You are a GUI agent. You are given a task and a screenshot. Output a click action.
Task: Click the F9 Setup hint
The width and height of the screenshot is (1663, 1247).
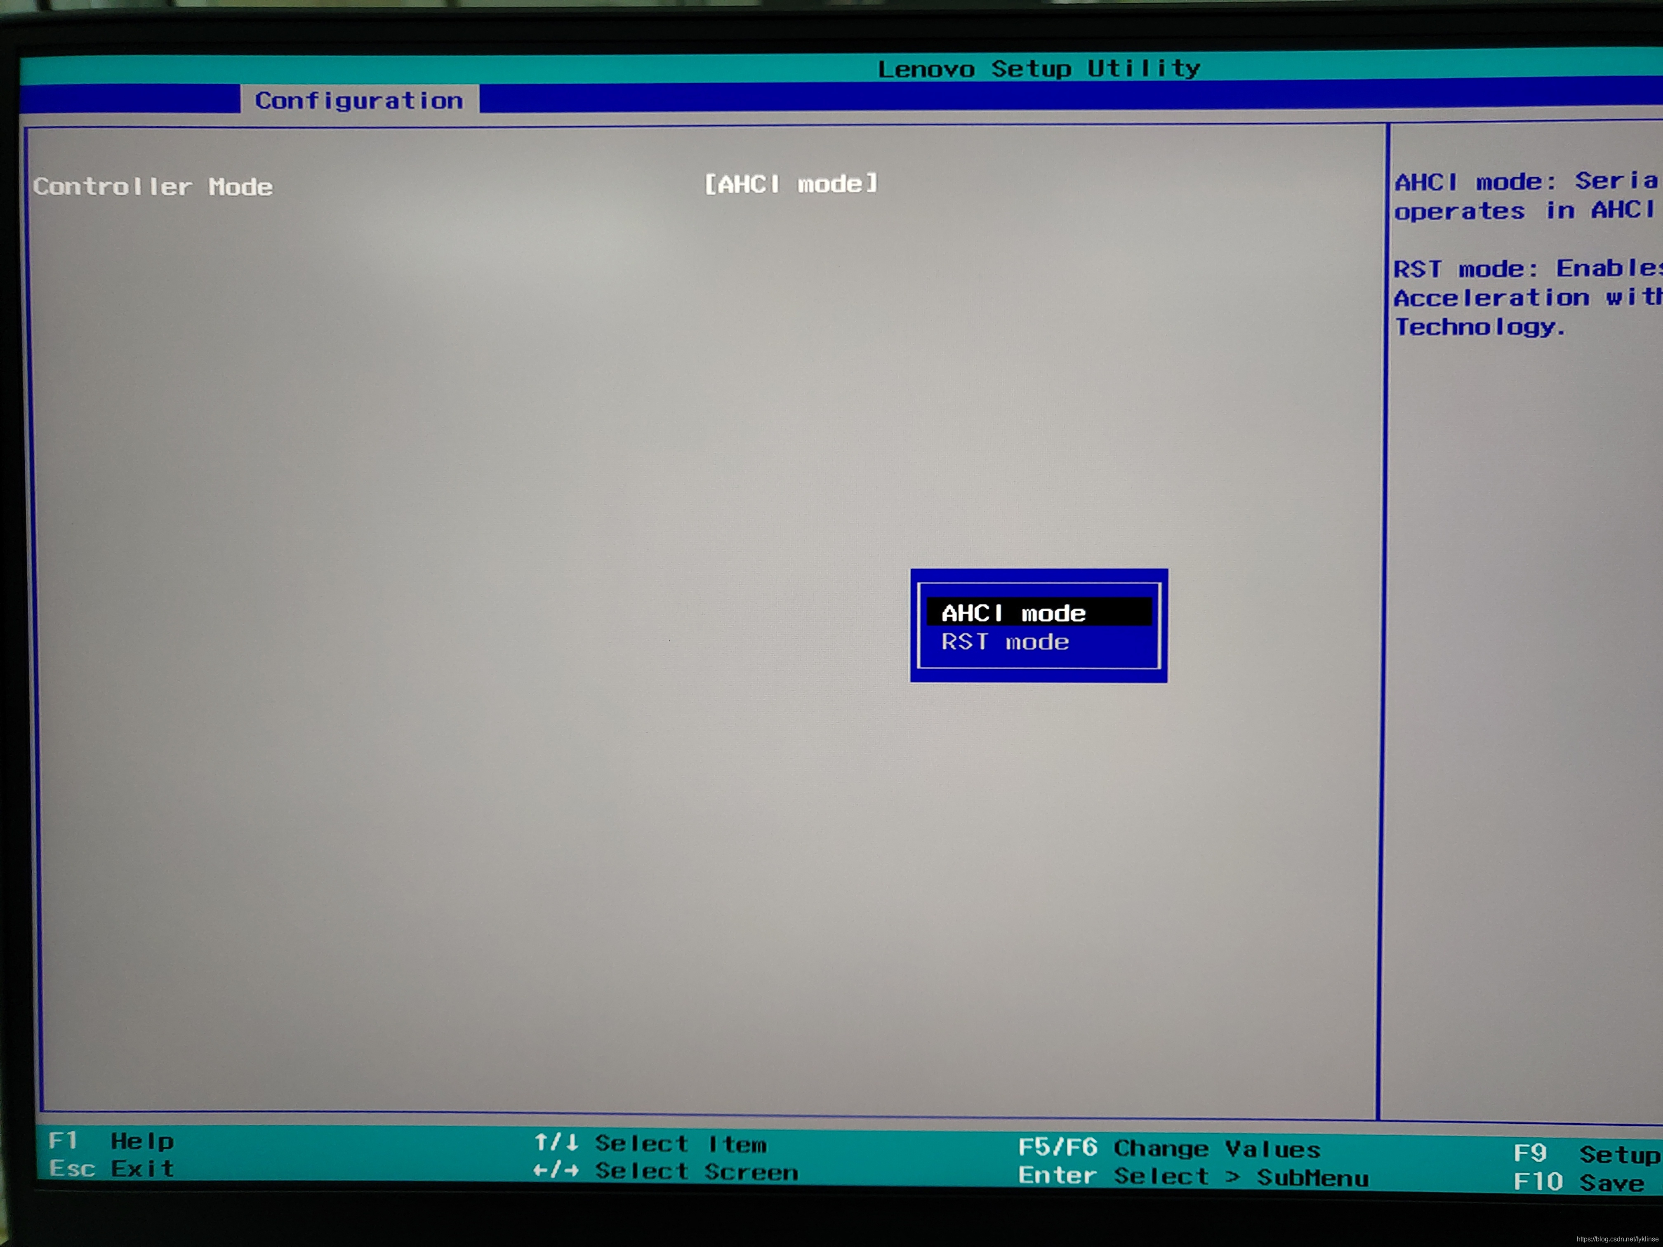[1587, 1154]
